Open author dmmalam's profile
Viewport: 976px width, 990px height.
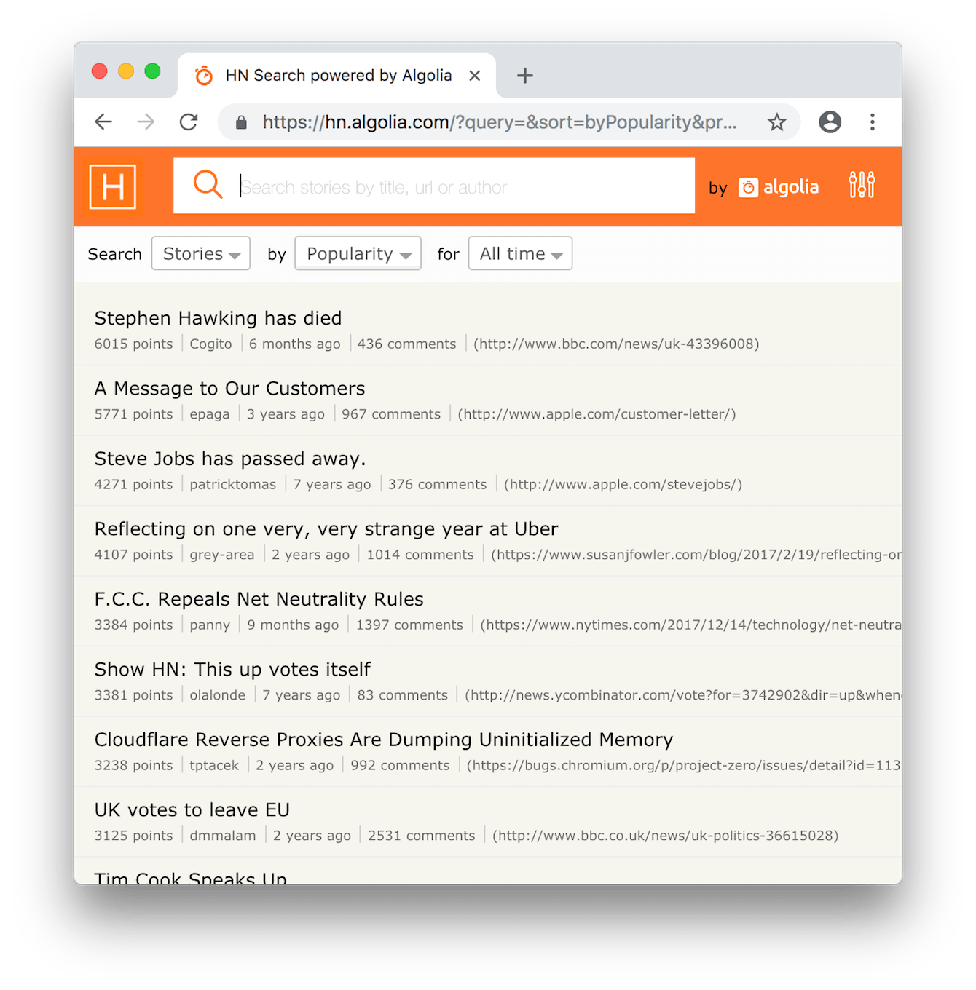click(223, 836)
